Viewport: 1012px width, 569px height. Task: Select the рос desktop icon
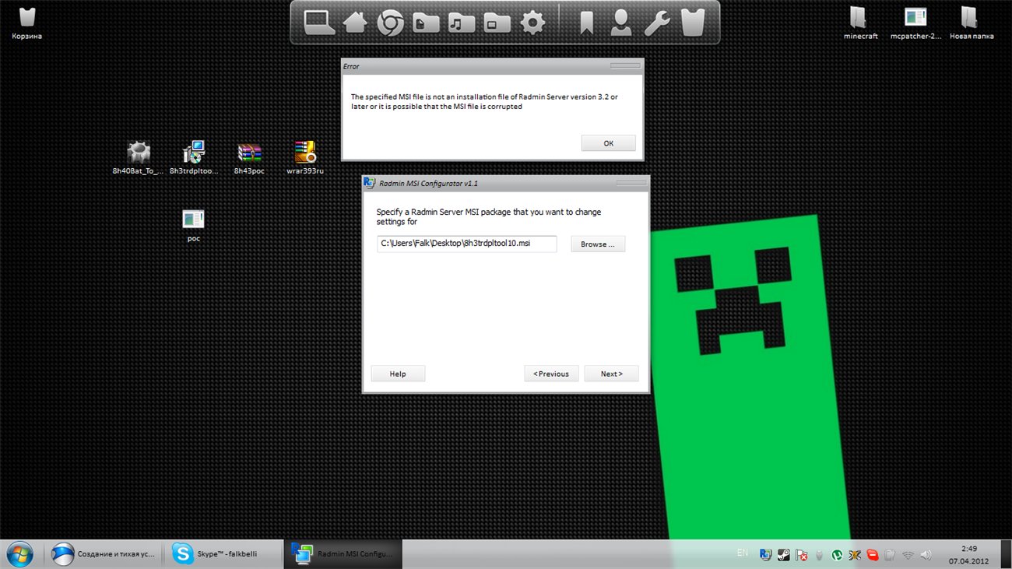(193, 226)
